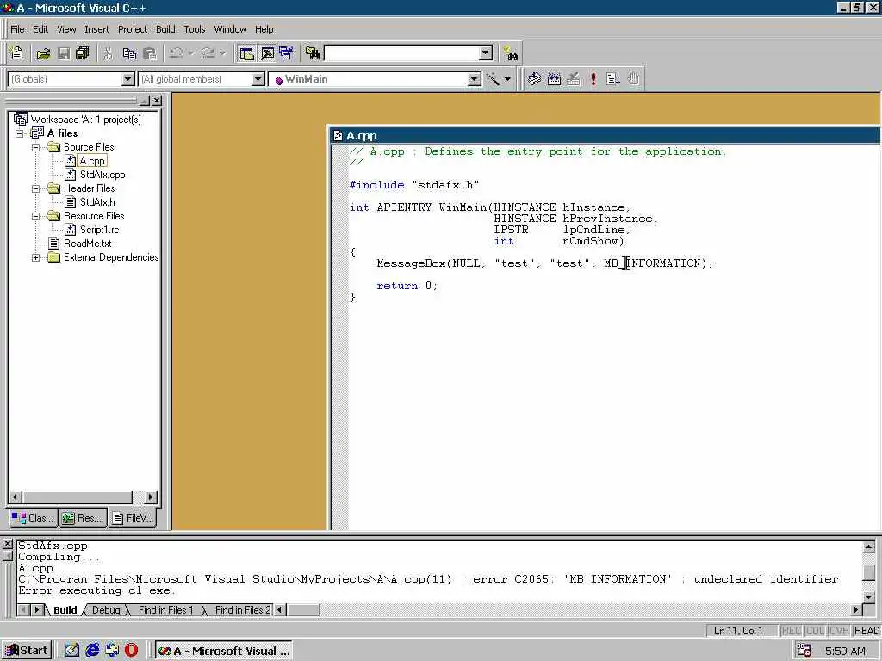
Task: Click the Go debug icon
Action: pos(613,79)
